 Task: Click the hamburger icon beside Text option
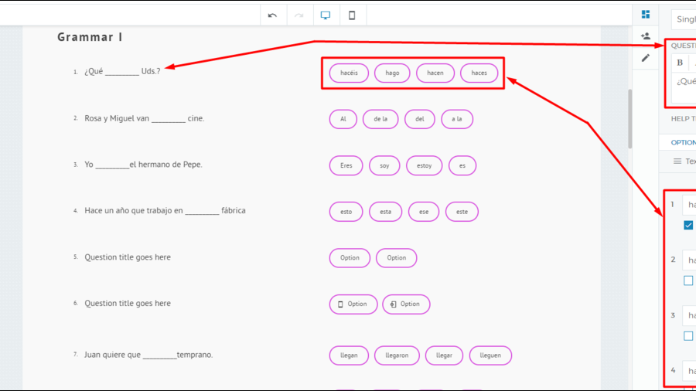(x=677, y=161)
